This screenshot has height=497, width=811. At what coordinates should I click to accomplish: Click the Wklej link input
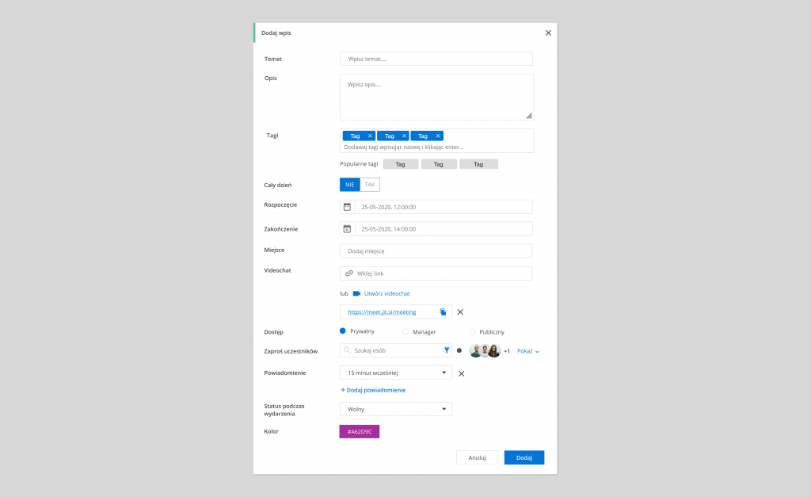[436, 273]
